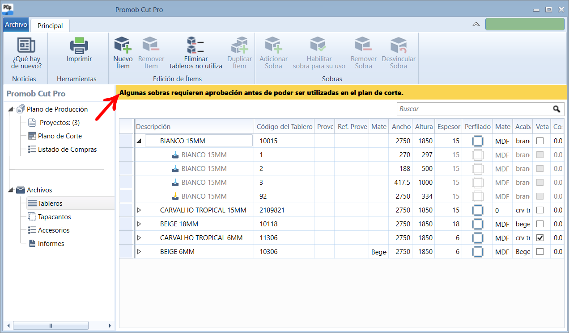
Task: Toggle Veta checkbox for CARVALHO TROPICAL 15MM
Action: [540, 210]
